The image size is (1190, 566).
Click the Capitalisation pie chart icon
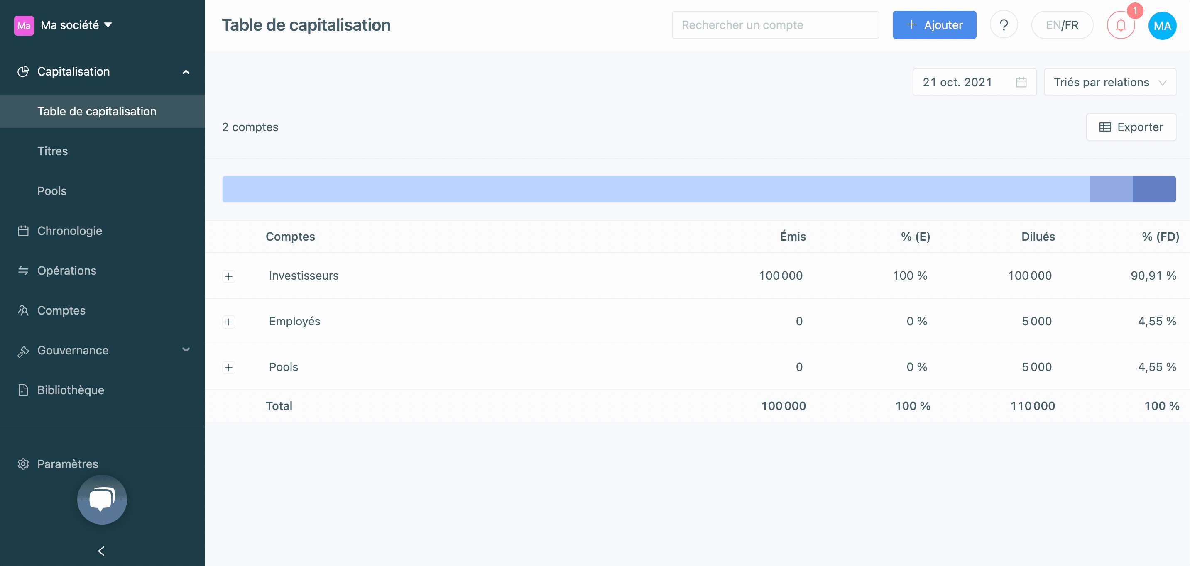pyautogui.click(x=23, y=71)
